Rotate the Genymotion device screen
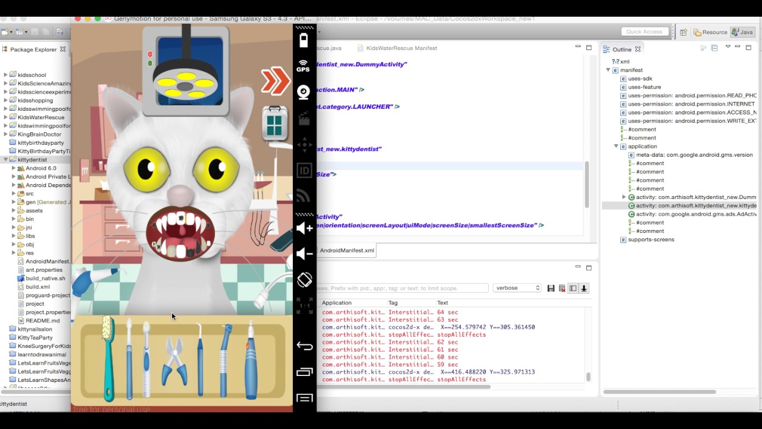 [304, 280]
